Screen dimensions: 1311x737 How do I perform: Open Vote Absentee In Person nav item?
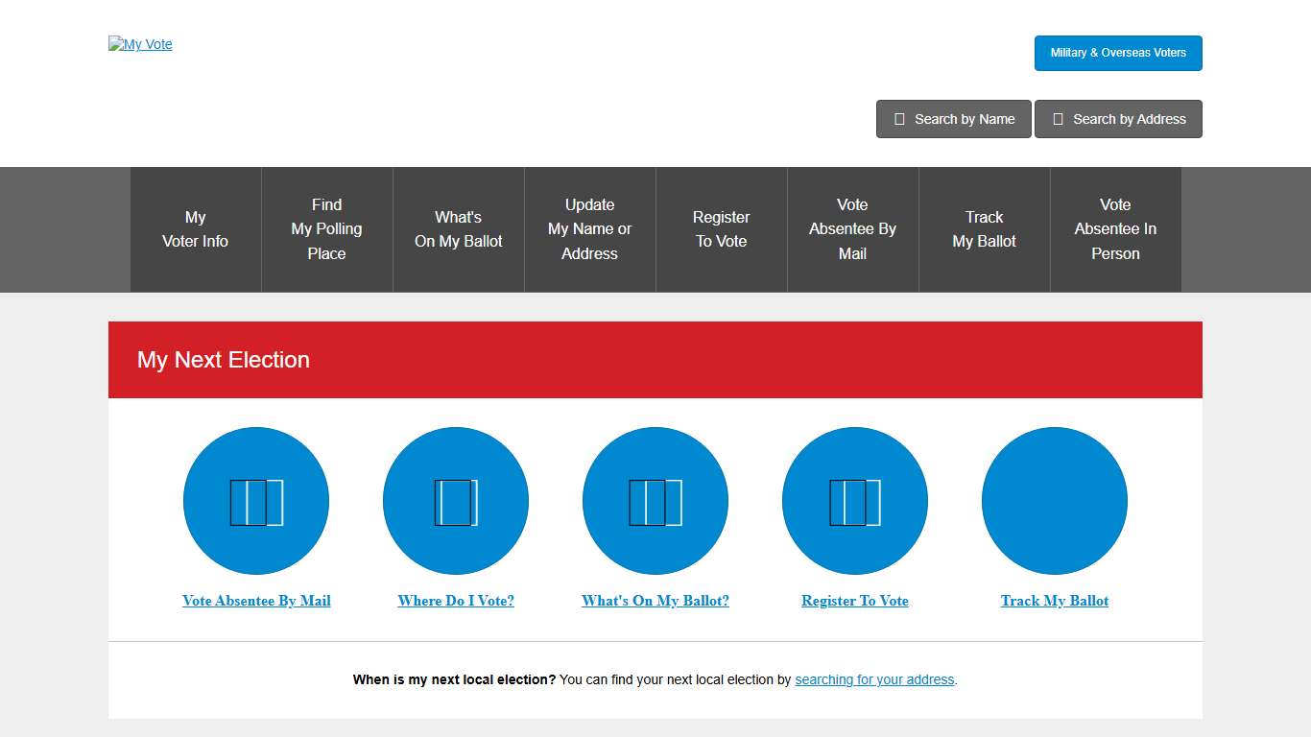point(1116,229)
